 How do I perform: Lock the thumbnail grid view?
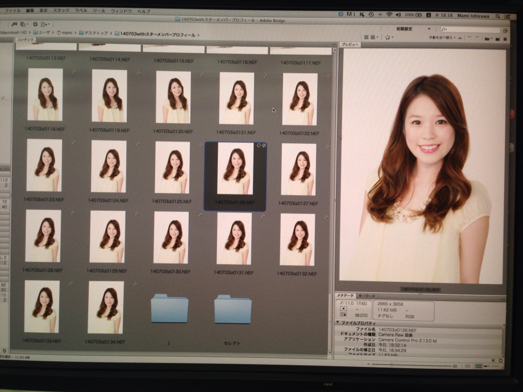click(x=468, y=366)
